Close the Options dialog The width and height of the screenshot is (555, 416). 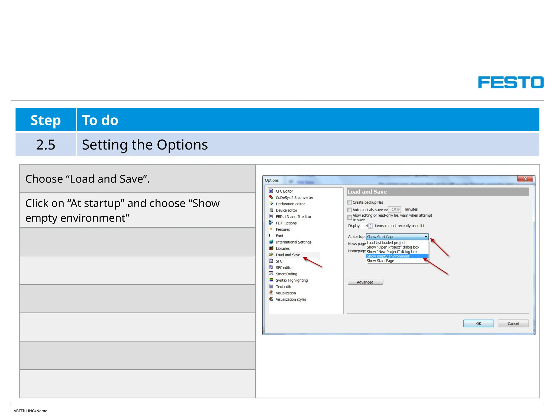tap(525, 179)
